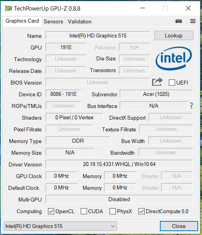The height and width of the screenshot is (235, 202).
Task: Enable the CUDA checkbox
Action: pyautogui.click(x=84, y=211)
